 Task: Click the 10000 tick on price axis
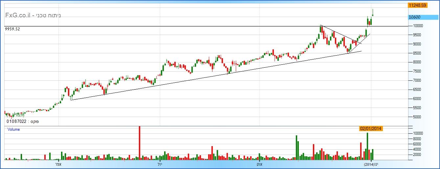[x=413, y=26]
